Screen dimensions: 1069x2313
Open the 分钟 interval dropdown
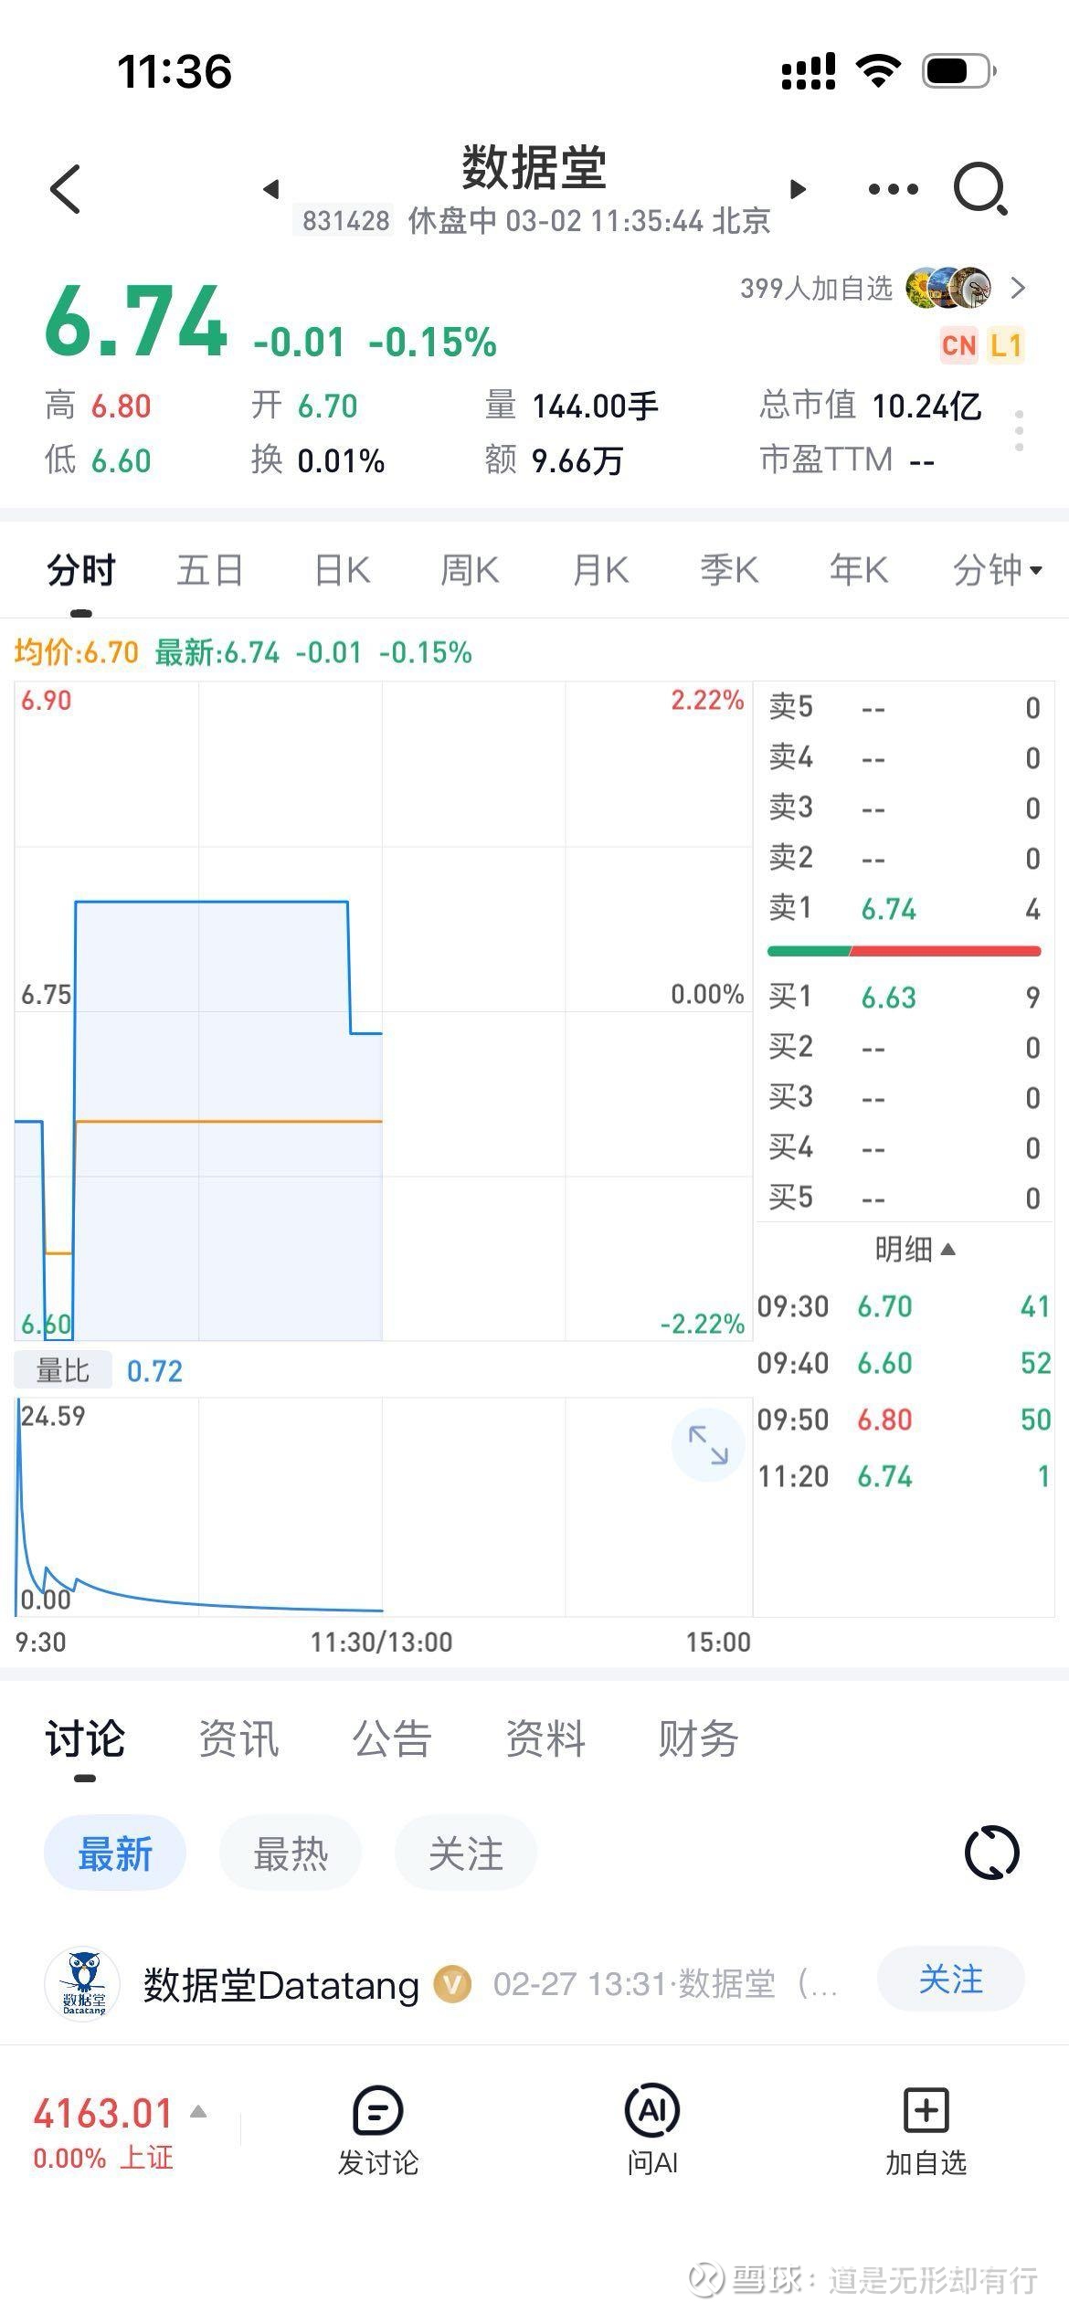pos(997,571)
